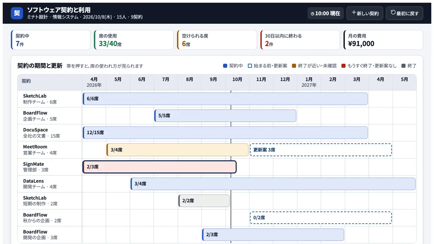The width and height of the screenshot is (434, 244).
Task: Click the SketchLab 短期の制作・2席 row label
Action: [x=50, y=201]
